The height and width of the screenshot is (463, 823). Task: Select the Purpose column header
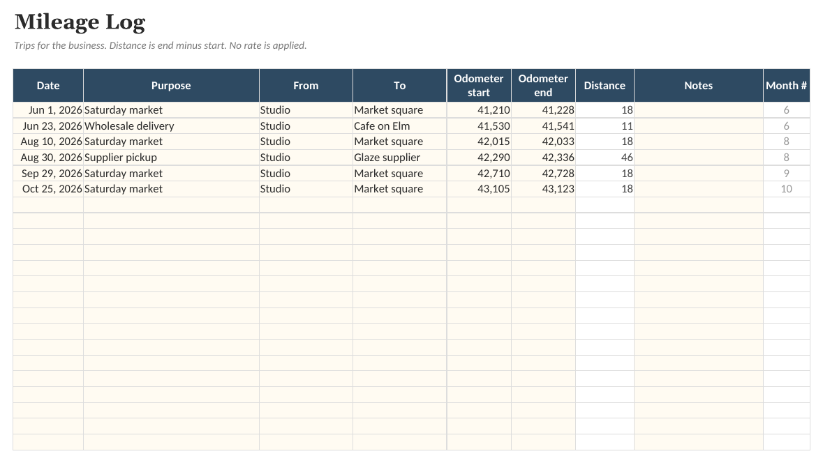[x=171, y=86]
